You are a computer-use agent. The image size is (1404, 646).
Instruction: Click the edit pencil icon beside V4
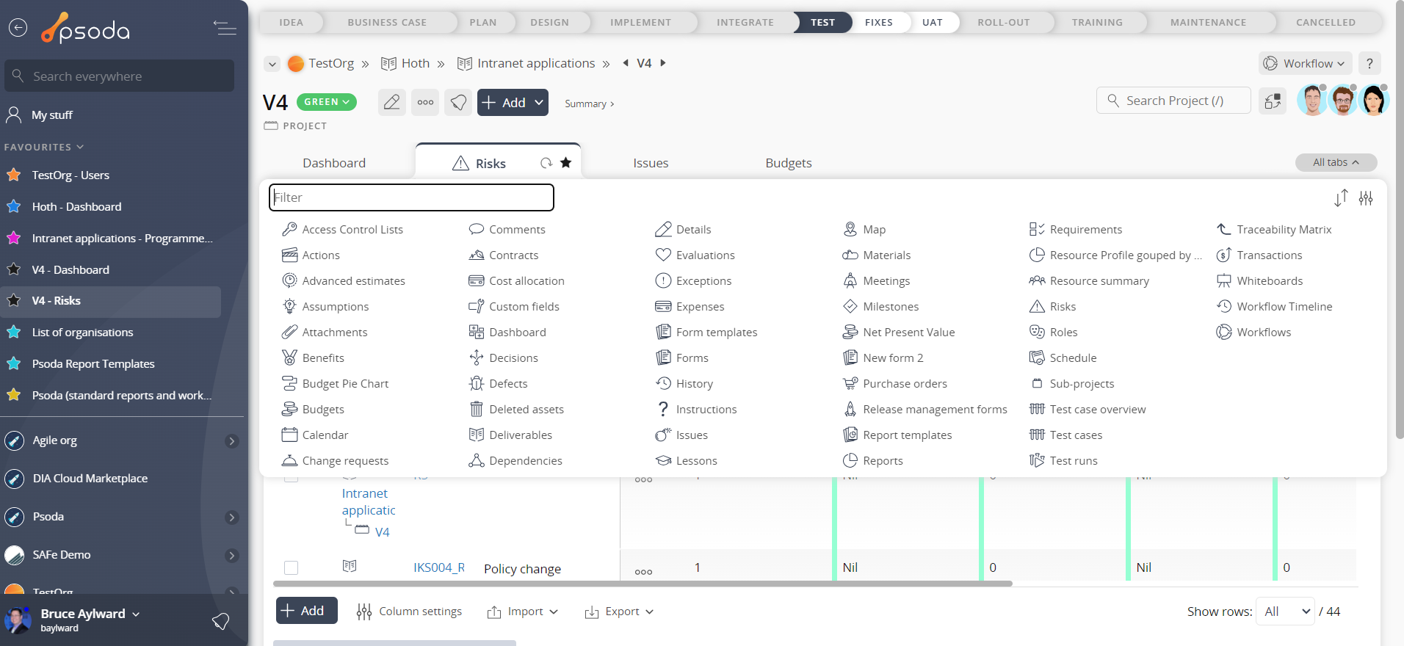tap(392, 102)
